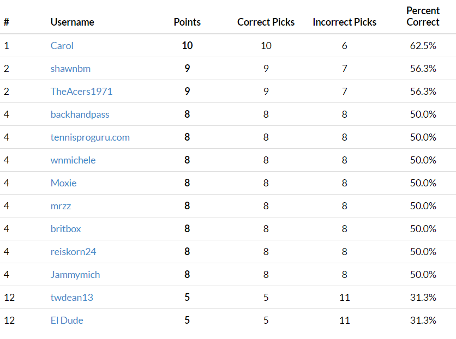Click the TheAcers1971 username link
The image size is (456, 339).
(81, 92)
